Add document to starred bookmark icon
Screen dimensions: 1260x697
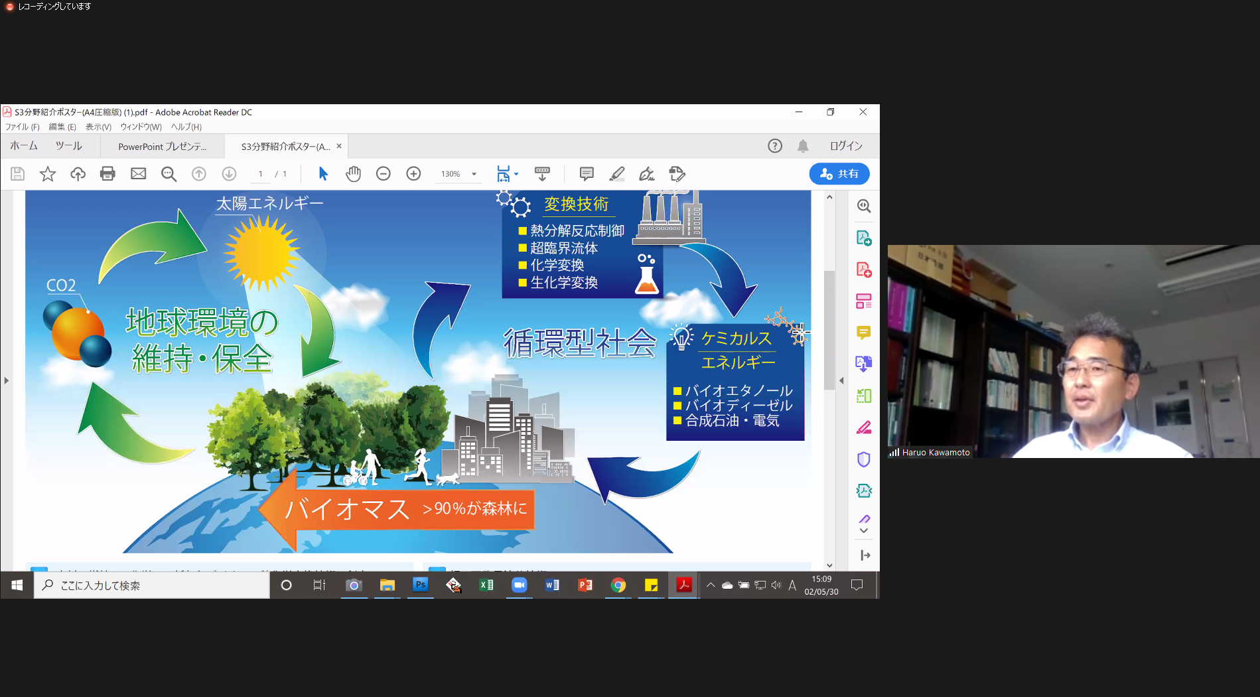pyautogui.click(x=48, y=174)
